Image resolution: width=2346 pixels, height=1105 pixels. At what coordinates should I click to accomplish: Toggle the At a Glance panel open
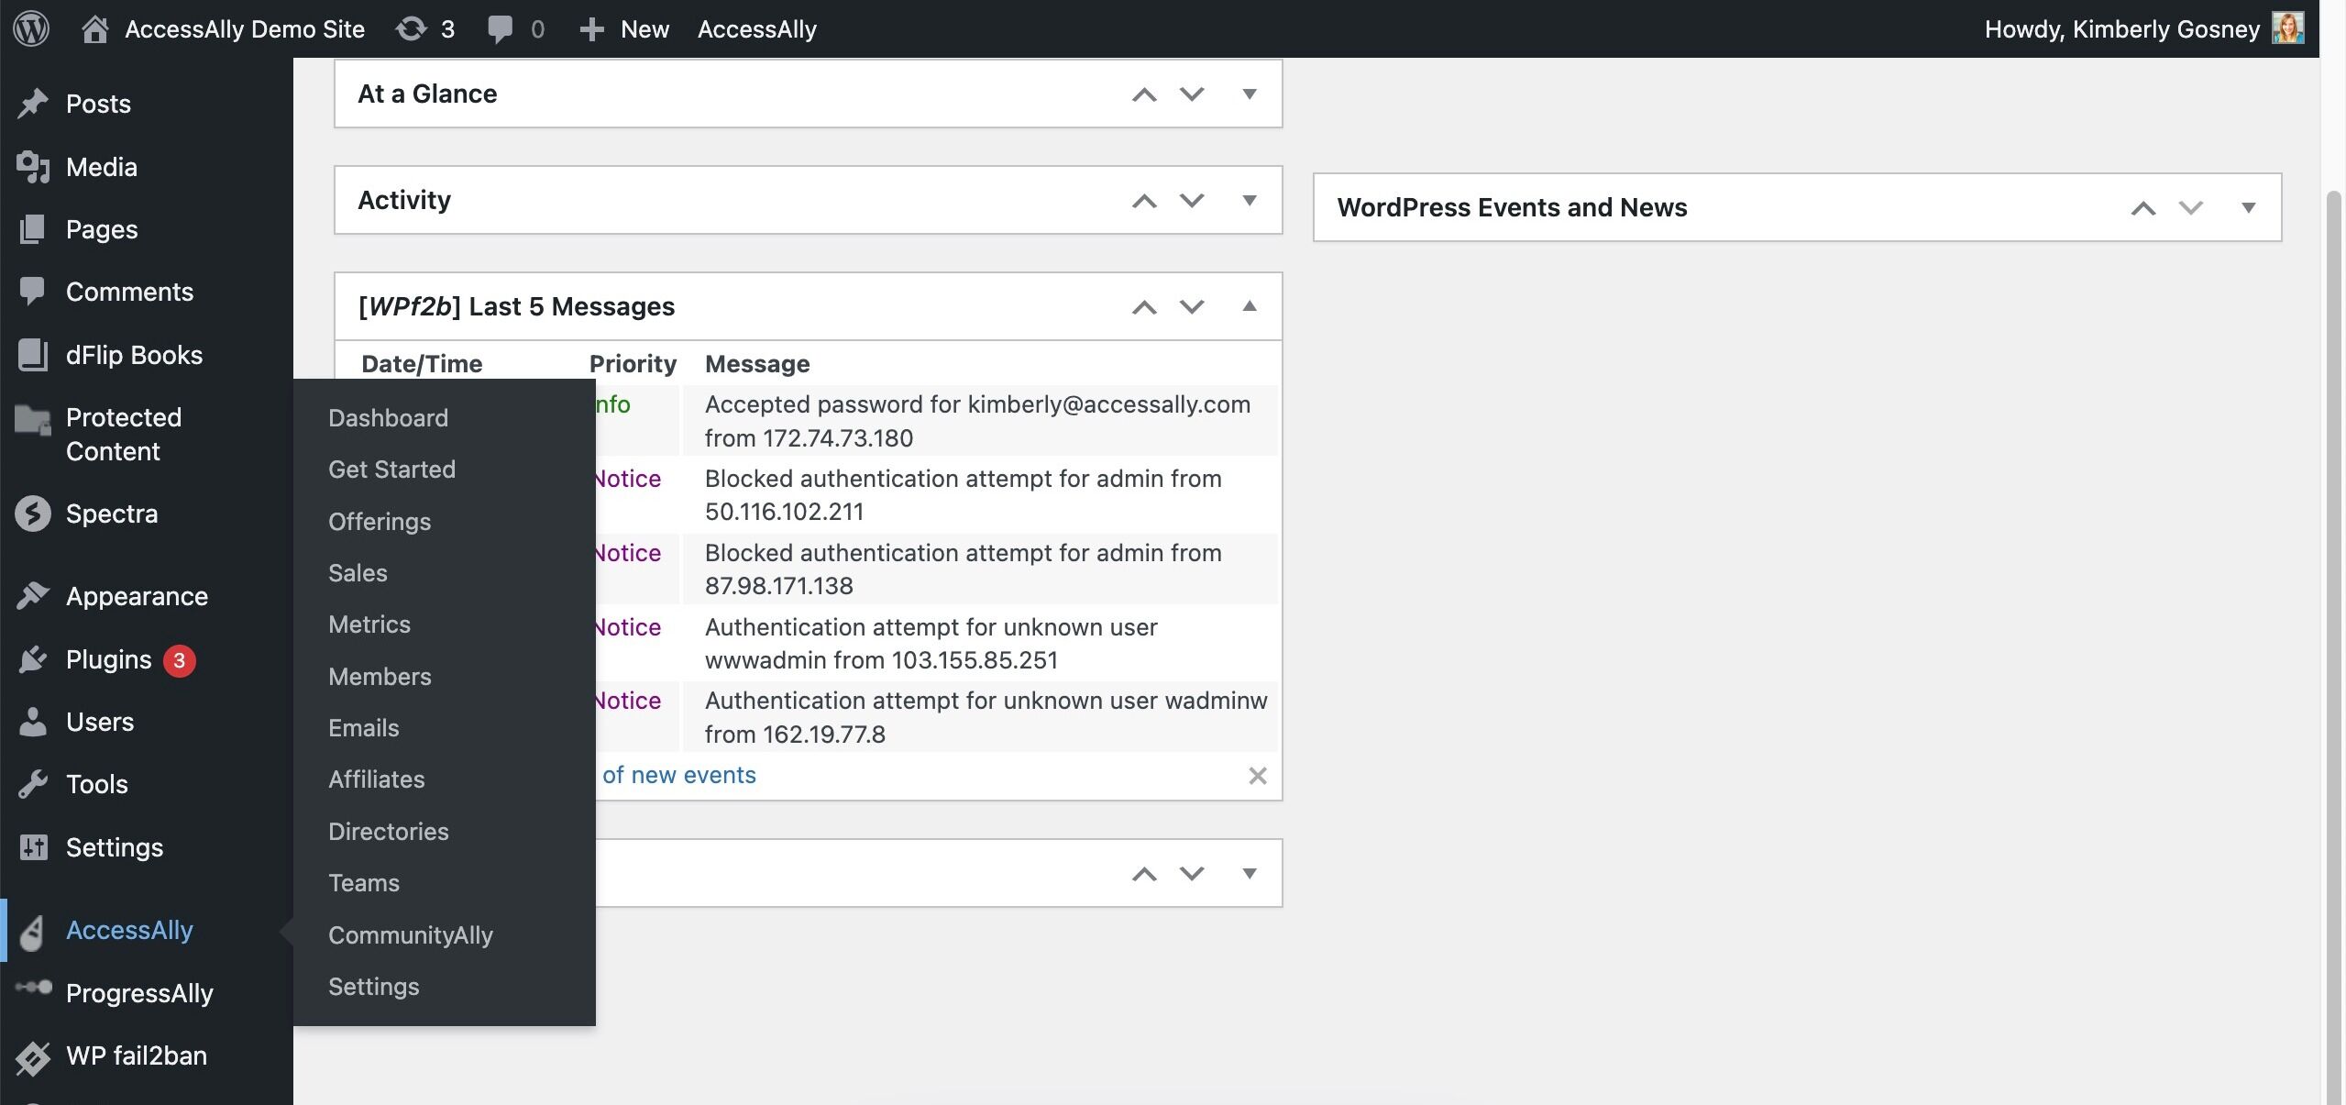pyautogui.click(x=1249, y=94)
